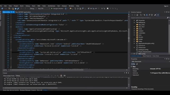Select the Encoding property row
170x95 pixels.
click(150, 69)
